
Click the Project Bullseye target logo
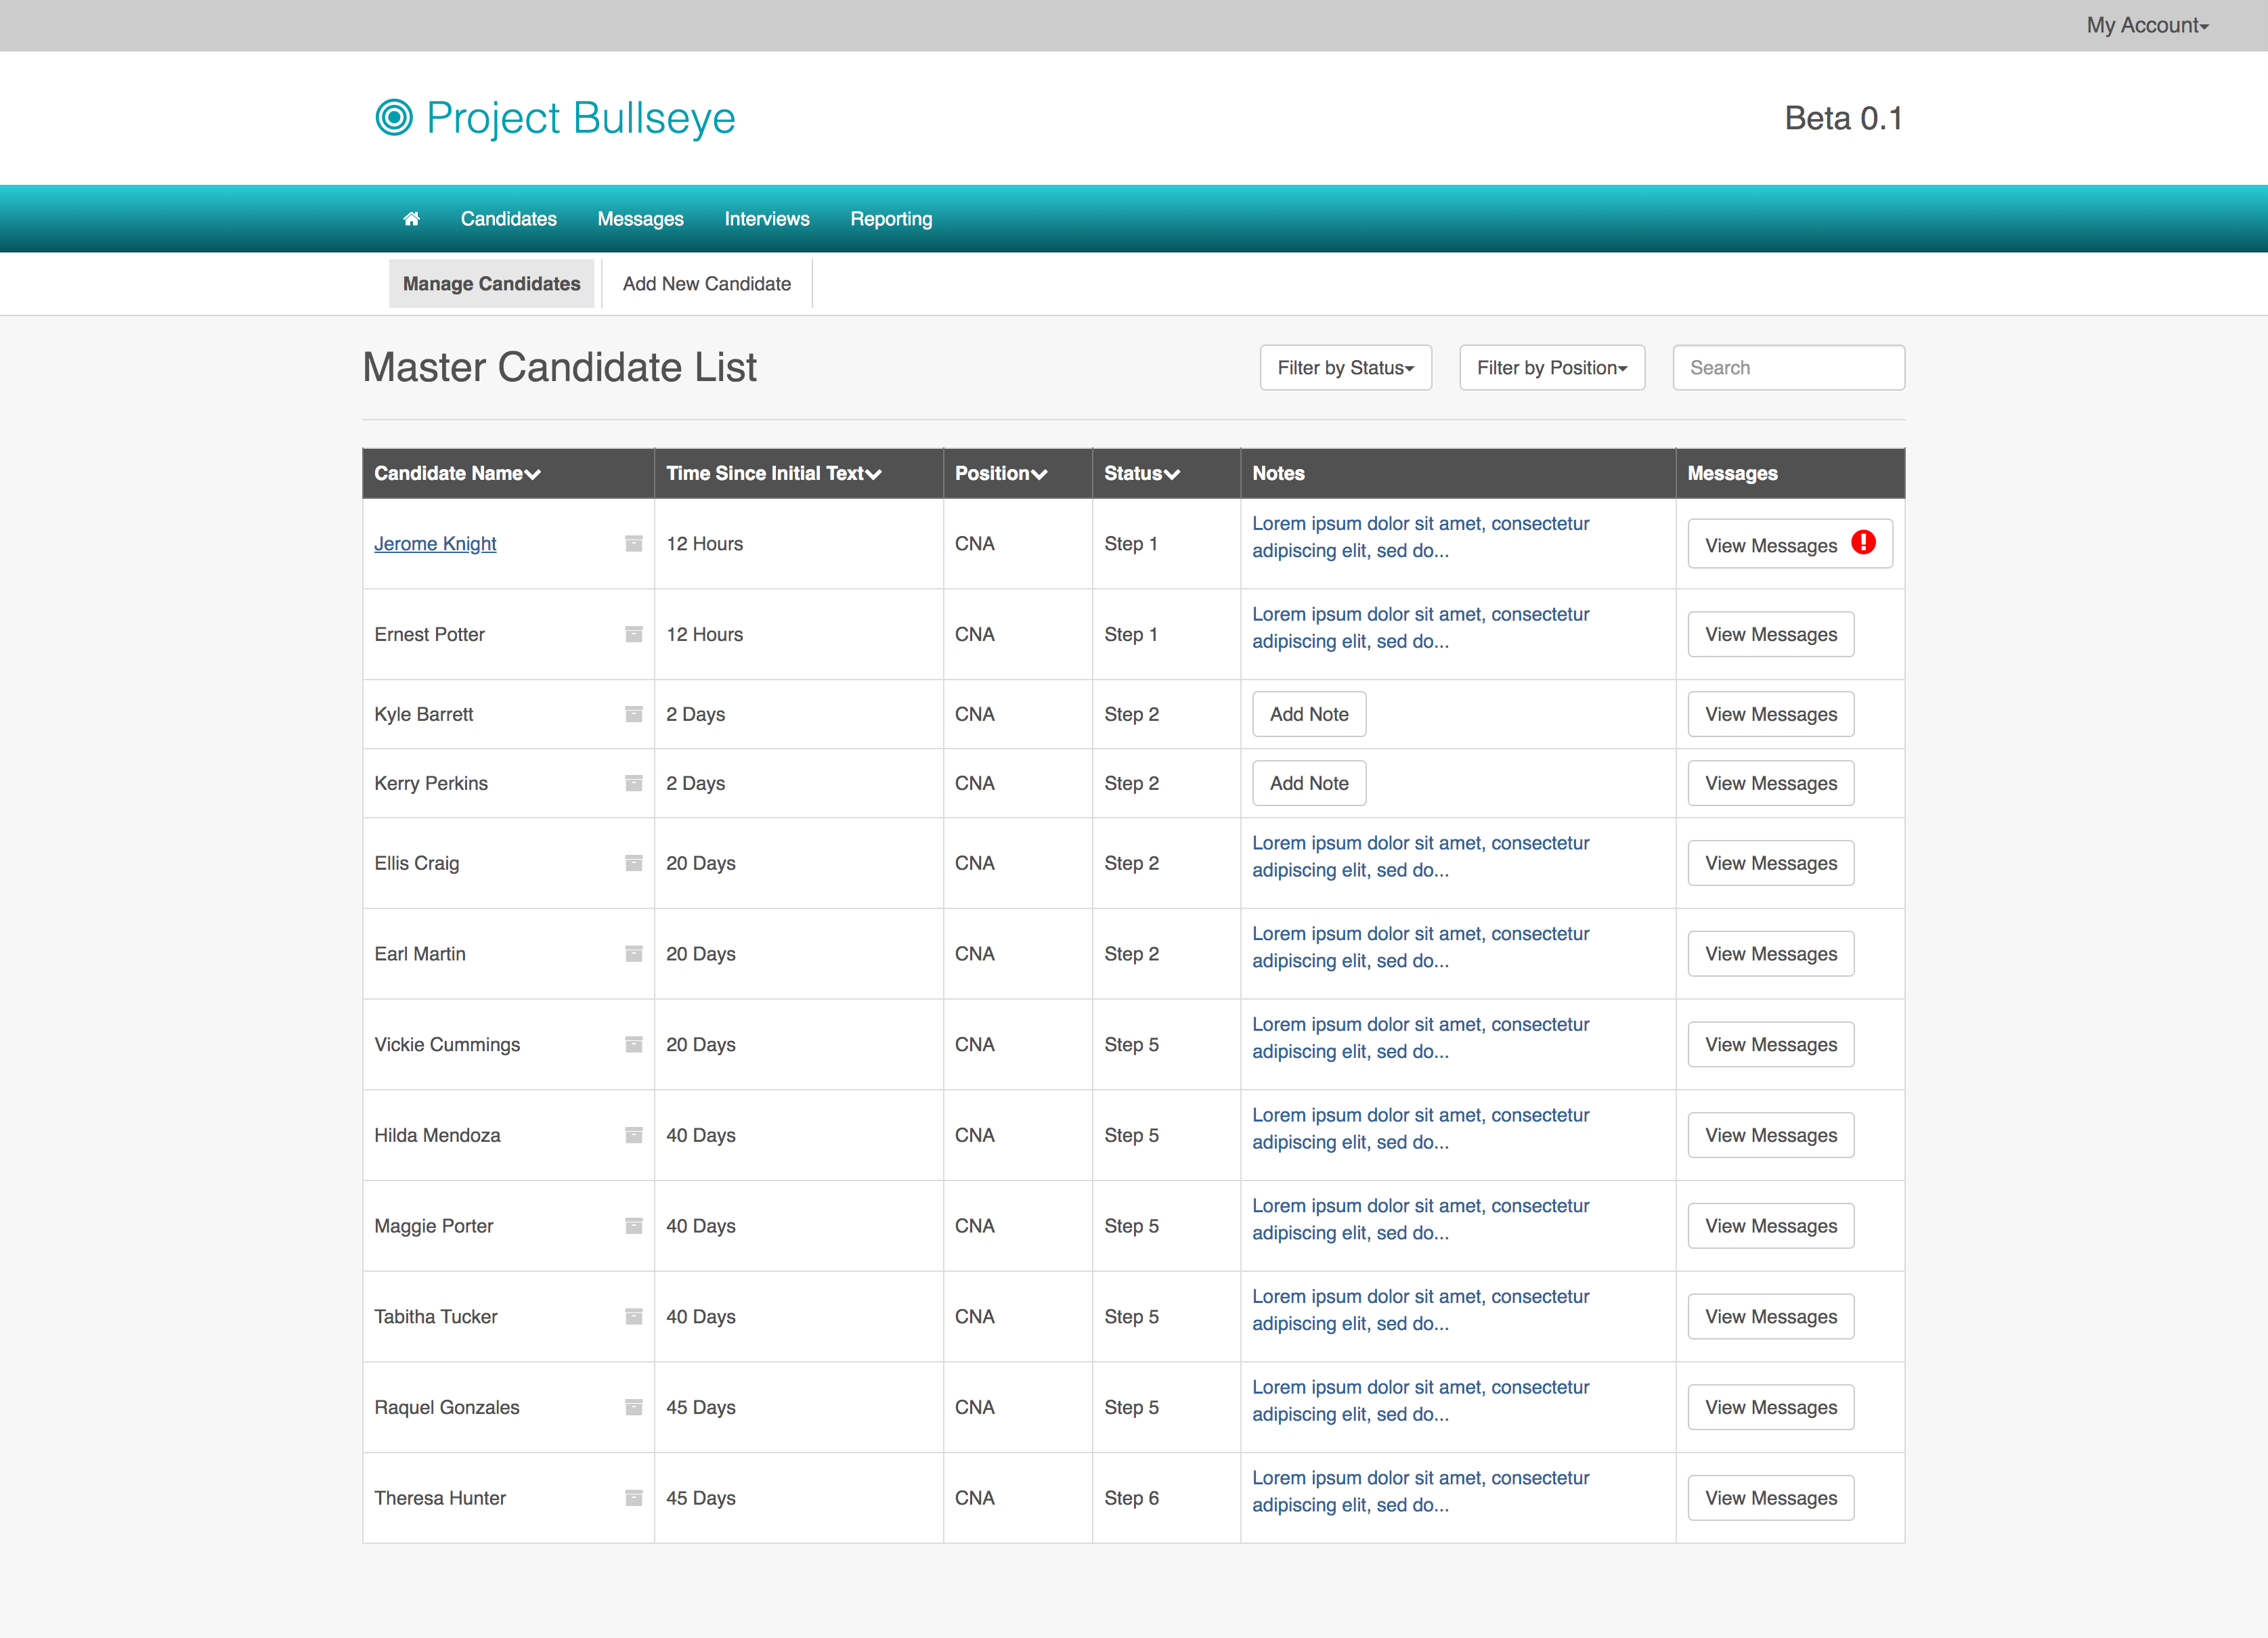pyautogui.click(x=394, y=118)
